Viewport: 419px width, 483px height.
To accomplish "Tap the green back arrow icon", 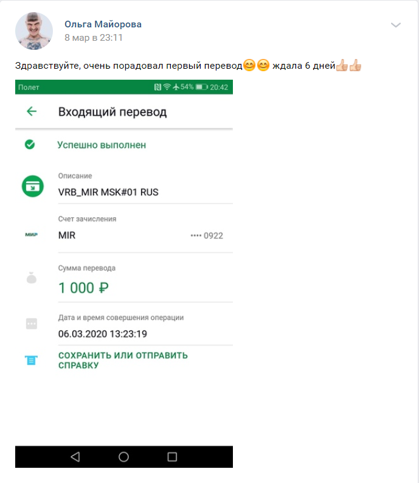I will [32, 111].
